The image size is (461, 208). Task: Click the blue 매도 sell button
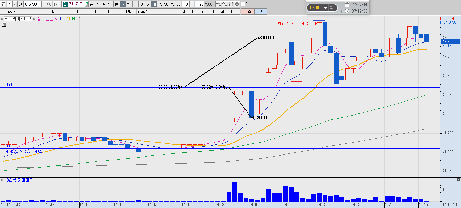260,12
